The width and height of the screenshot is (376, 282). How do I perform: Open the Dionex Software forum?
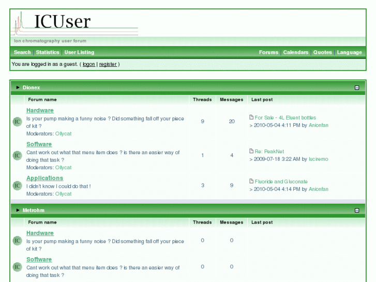pos(39,144)
